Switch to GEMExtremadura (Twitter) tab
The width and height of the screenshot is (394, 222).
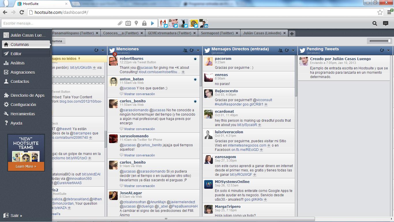pos(170,33)
